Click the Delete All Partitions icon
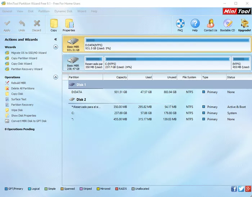The image size is (252, 197). tap(7, 89)
